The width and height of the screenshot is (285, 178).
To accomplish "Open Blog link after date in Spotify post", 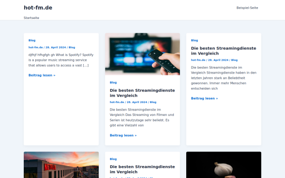I will click(72, 47).
